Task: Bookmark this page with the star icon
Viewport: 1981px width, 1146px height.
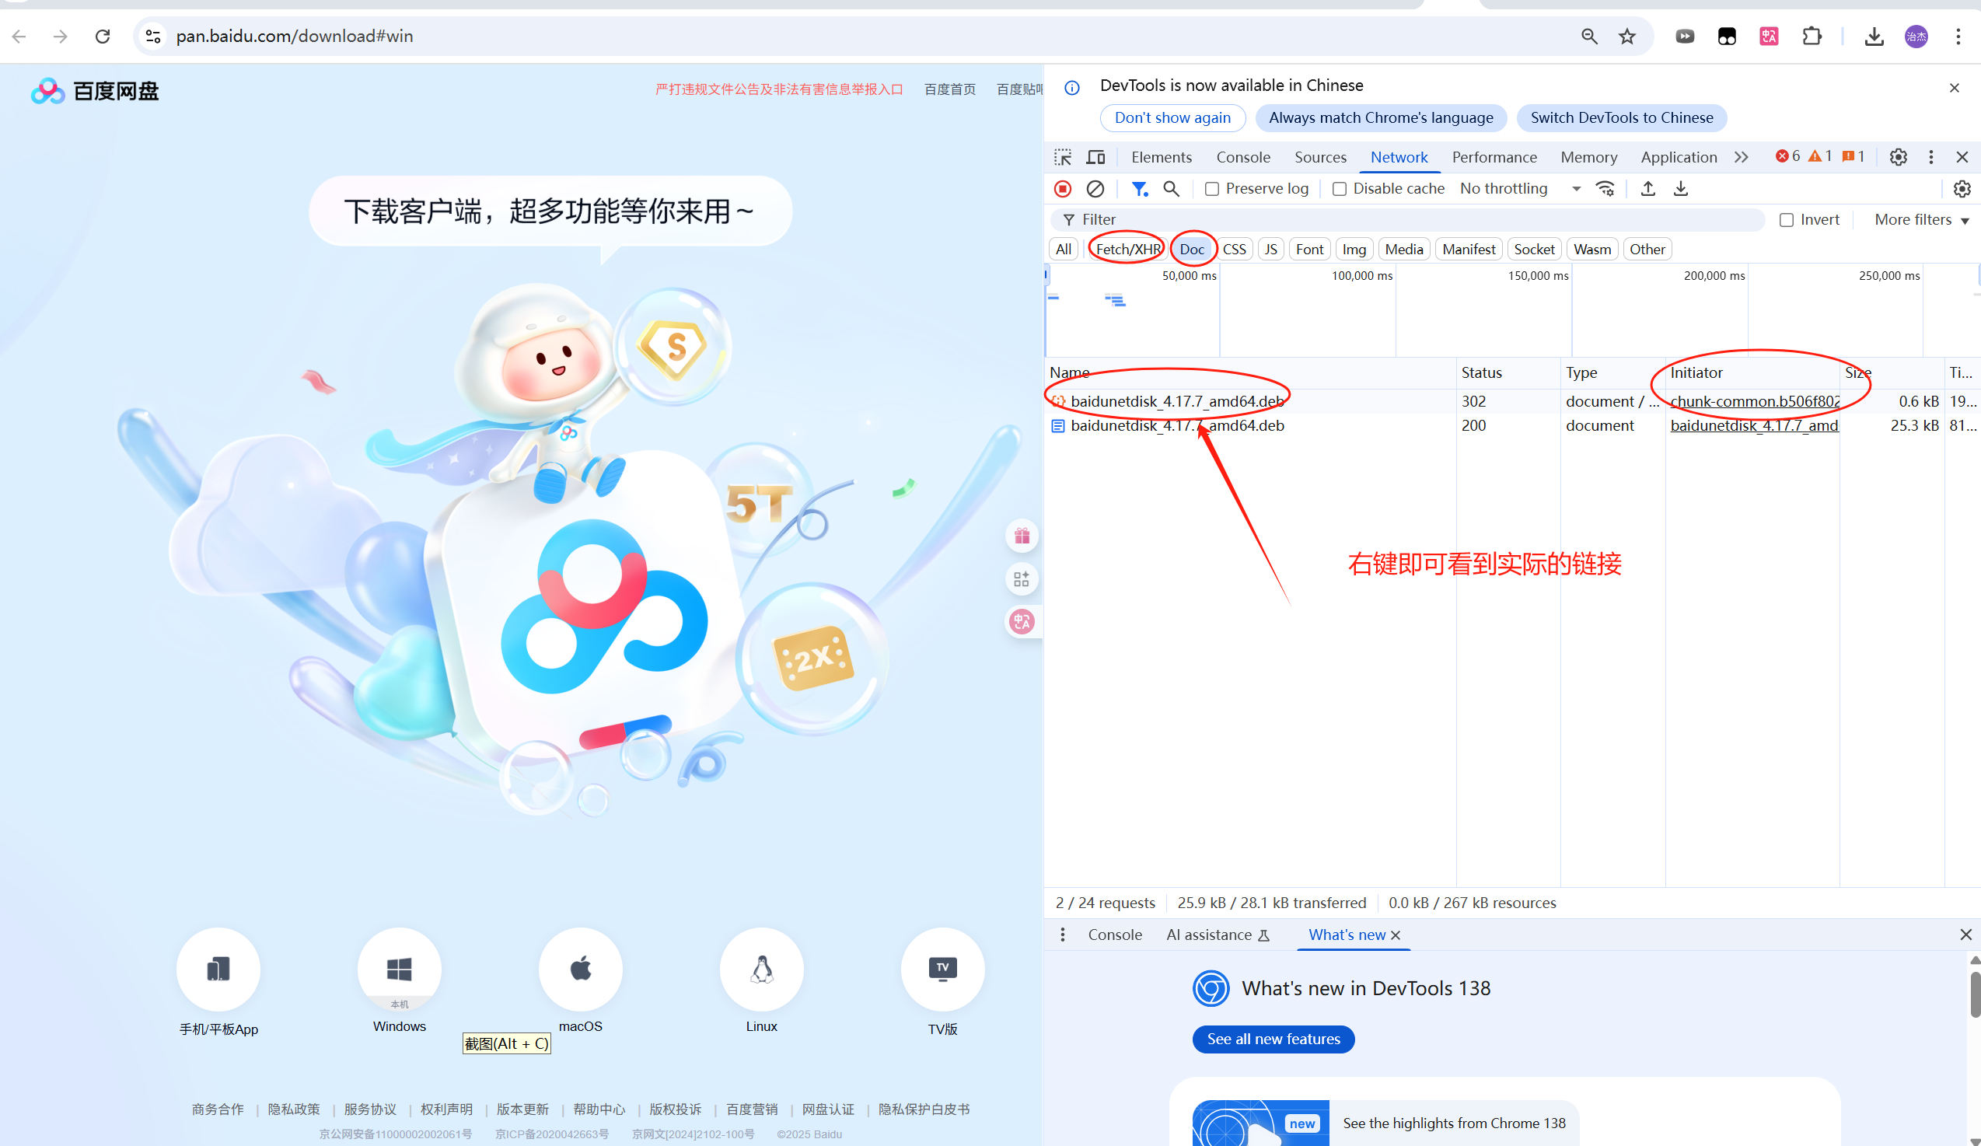Action: coord(1627,37)
